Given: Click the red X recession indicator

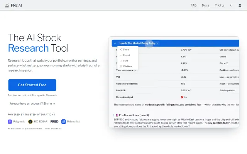Looking at the screenshot, I should (x=182, y=97).
